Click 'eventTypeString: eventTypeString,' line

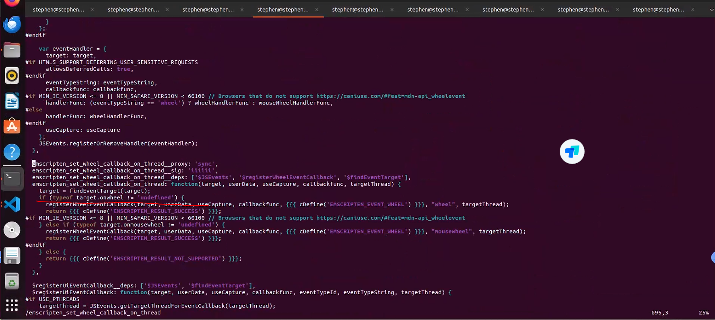101,82
